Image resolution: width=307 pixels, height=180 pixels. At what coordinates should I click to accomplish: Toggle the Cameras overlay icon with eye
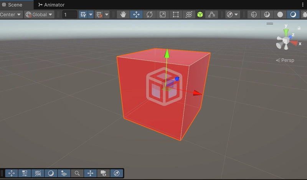coord(103,173)
